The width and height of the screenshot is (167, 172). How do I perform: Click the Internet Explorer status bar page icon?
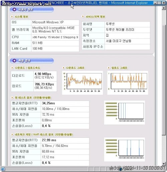[3, 169]
